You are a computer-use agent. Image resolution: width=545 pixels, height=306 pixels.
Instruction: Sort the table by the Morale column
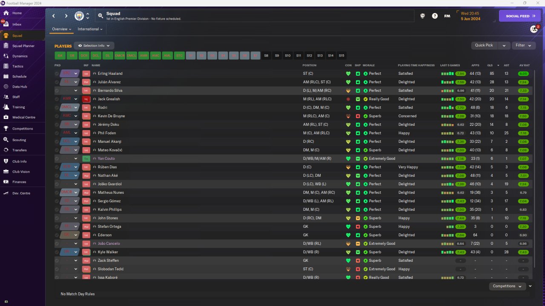point(369,65)
